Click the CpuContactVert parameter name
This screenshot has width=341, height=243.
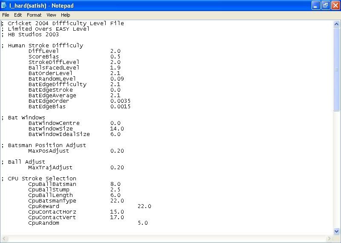click(x=52, y=217)
